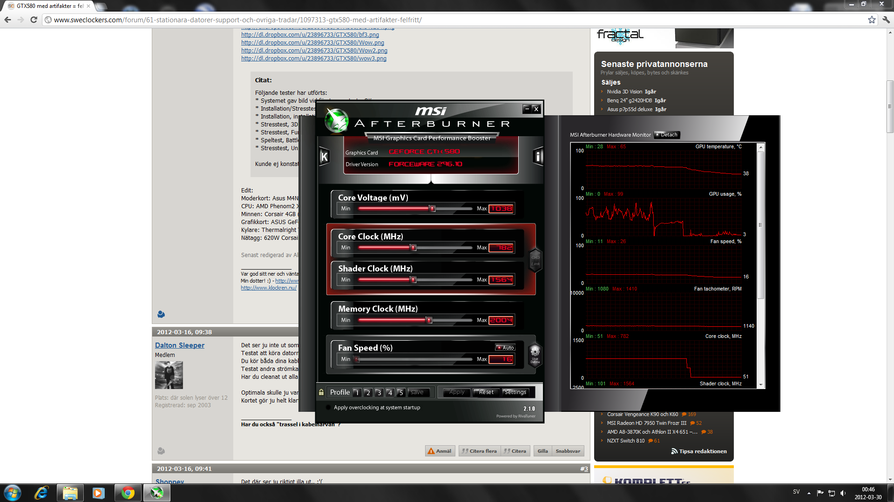The height and width of the screenshot is (502, 894).
Task: Select Afterburner profile 2
Action: [368, 393]
